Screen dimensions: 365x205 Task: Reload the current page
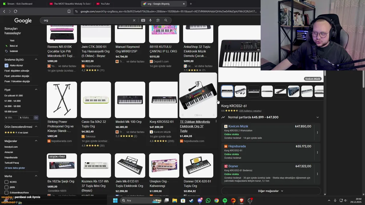[x=15, y=11]
